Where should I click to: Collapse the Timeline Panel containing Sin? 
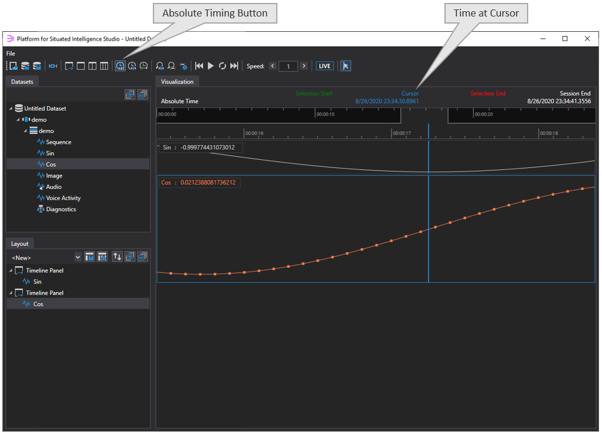[x=11, y=270]
